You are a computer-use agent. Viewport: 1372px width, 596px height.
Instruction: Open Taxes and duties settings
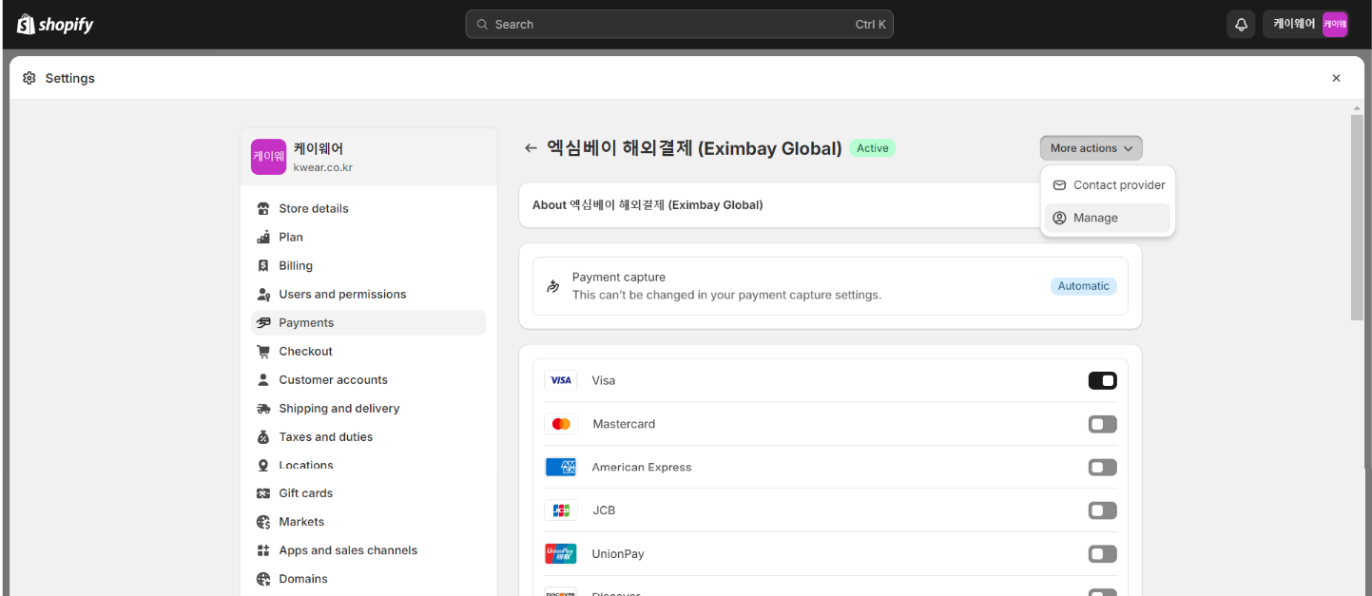coord(368,437)
